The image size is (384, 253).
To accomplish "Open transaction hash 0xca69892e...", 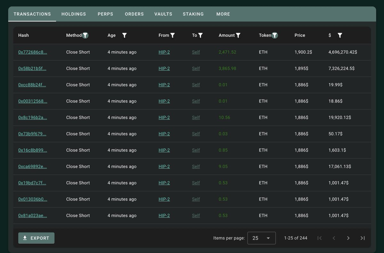I will point(32,166).
